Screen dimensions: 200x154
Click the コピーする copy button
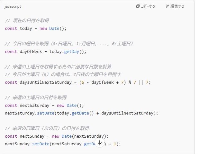146,6
